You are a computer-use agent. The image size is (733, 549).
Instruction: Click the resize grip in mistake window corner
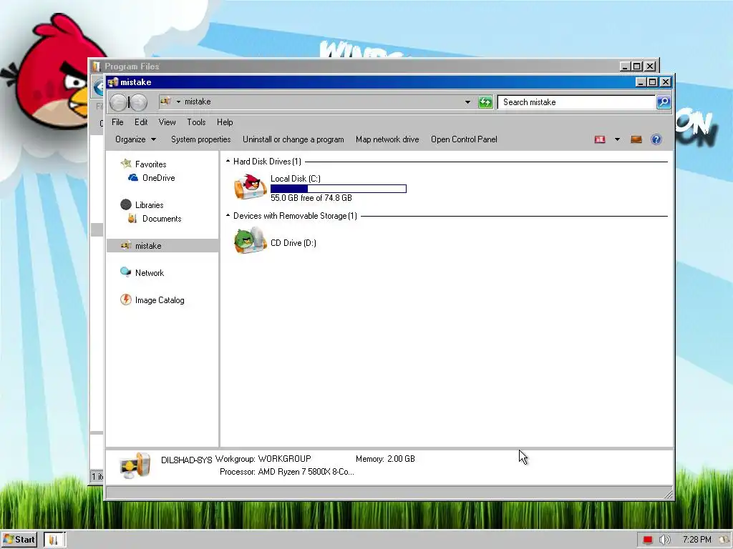tap(668, 494)
